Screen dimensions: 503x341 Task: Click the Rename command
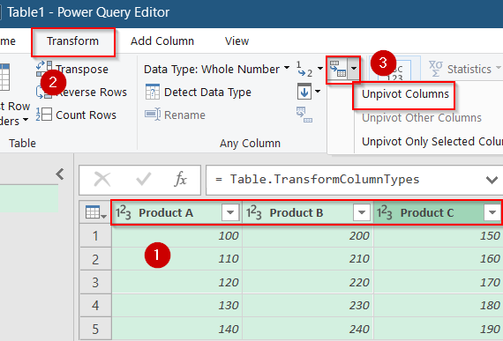coord(175,115)
